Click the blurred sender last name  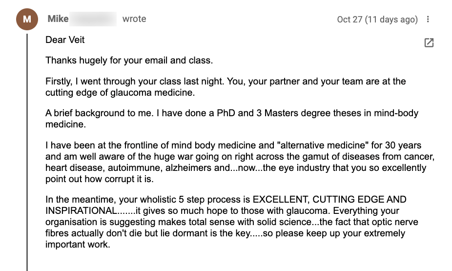point(93,19)
